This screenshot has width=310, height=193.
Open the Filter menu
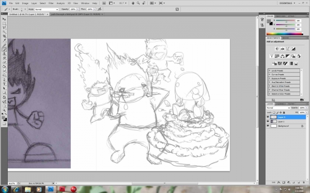point(51,3)
